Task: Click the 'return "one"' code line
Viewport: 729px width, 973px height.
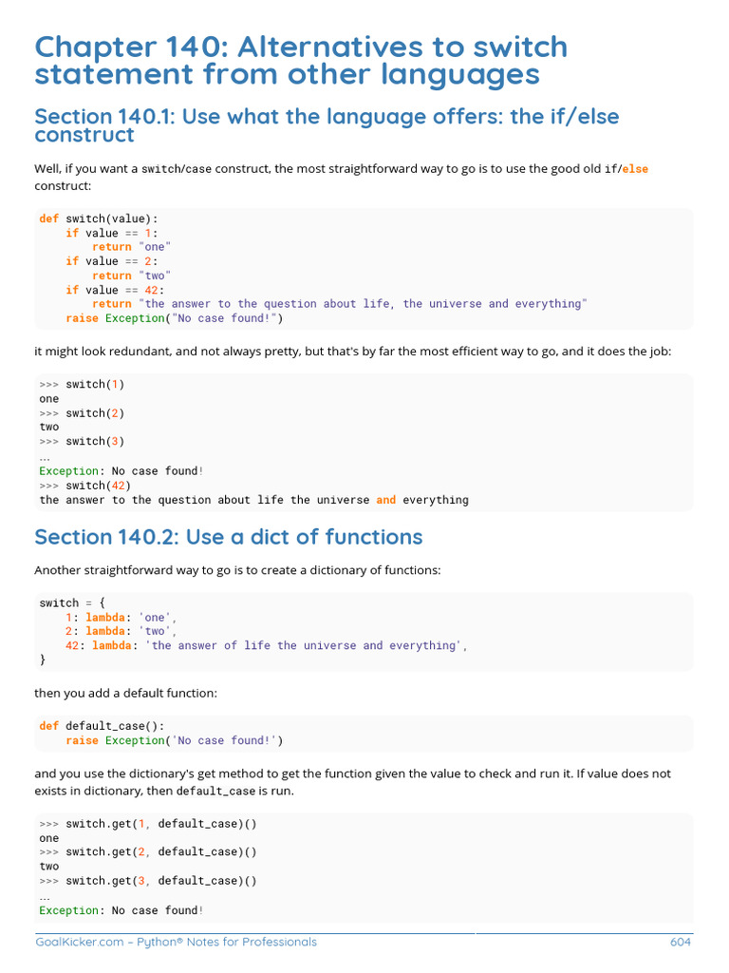Action: (131, 247)
